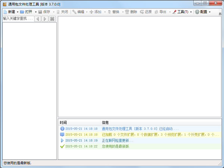Click the 新建 (New) toolbar icon
Viewport: 224px width, 168px height.
coord(5,12)
